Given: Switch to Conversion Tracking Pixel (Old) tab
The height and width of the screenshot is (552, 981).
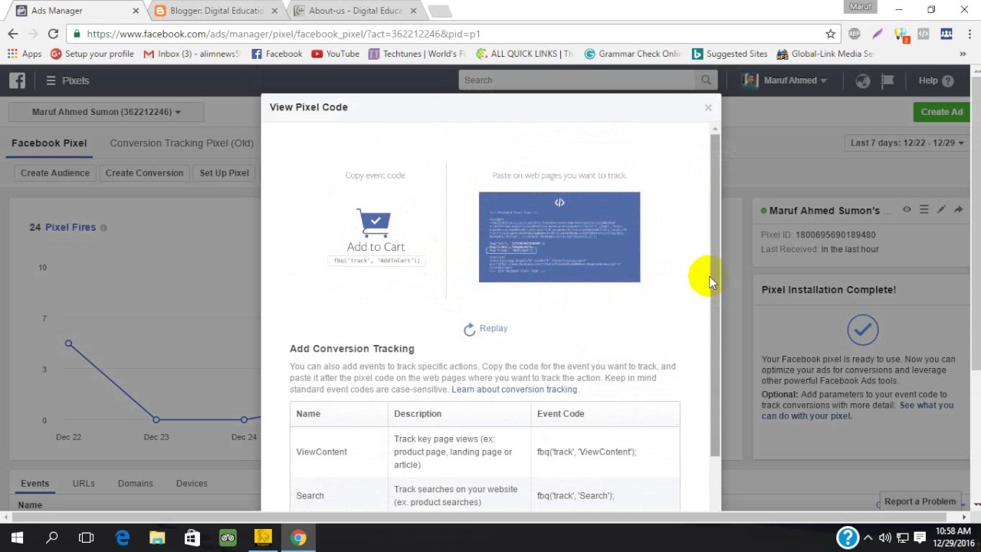Looking at the screenshot, I should pyautogui.click(x=181, y=143).
